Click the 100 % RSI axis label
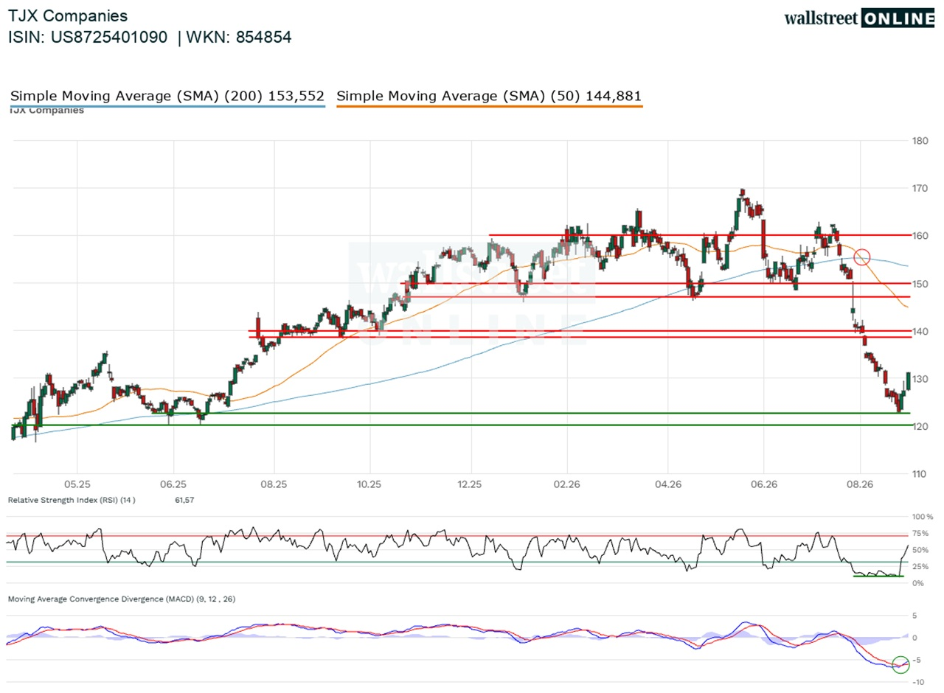The image size is (944, 693). 923,517
